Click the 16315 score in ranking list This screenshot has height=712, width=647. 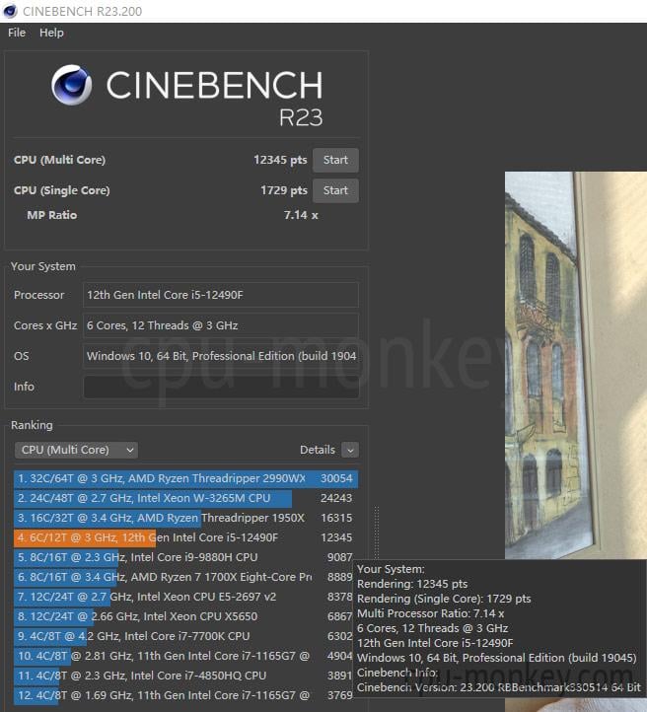tap(336, 518)
